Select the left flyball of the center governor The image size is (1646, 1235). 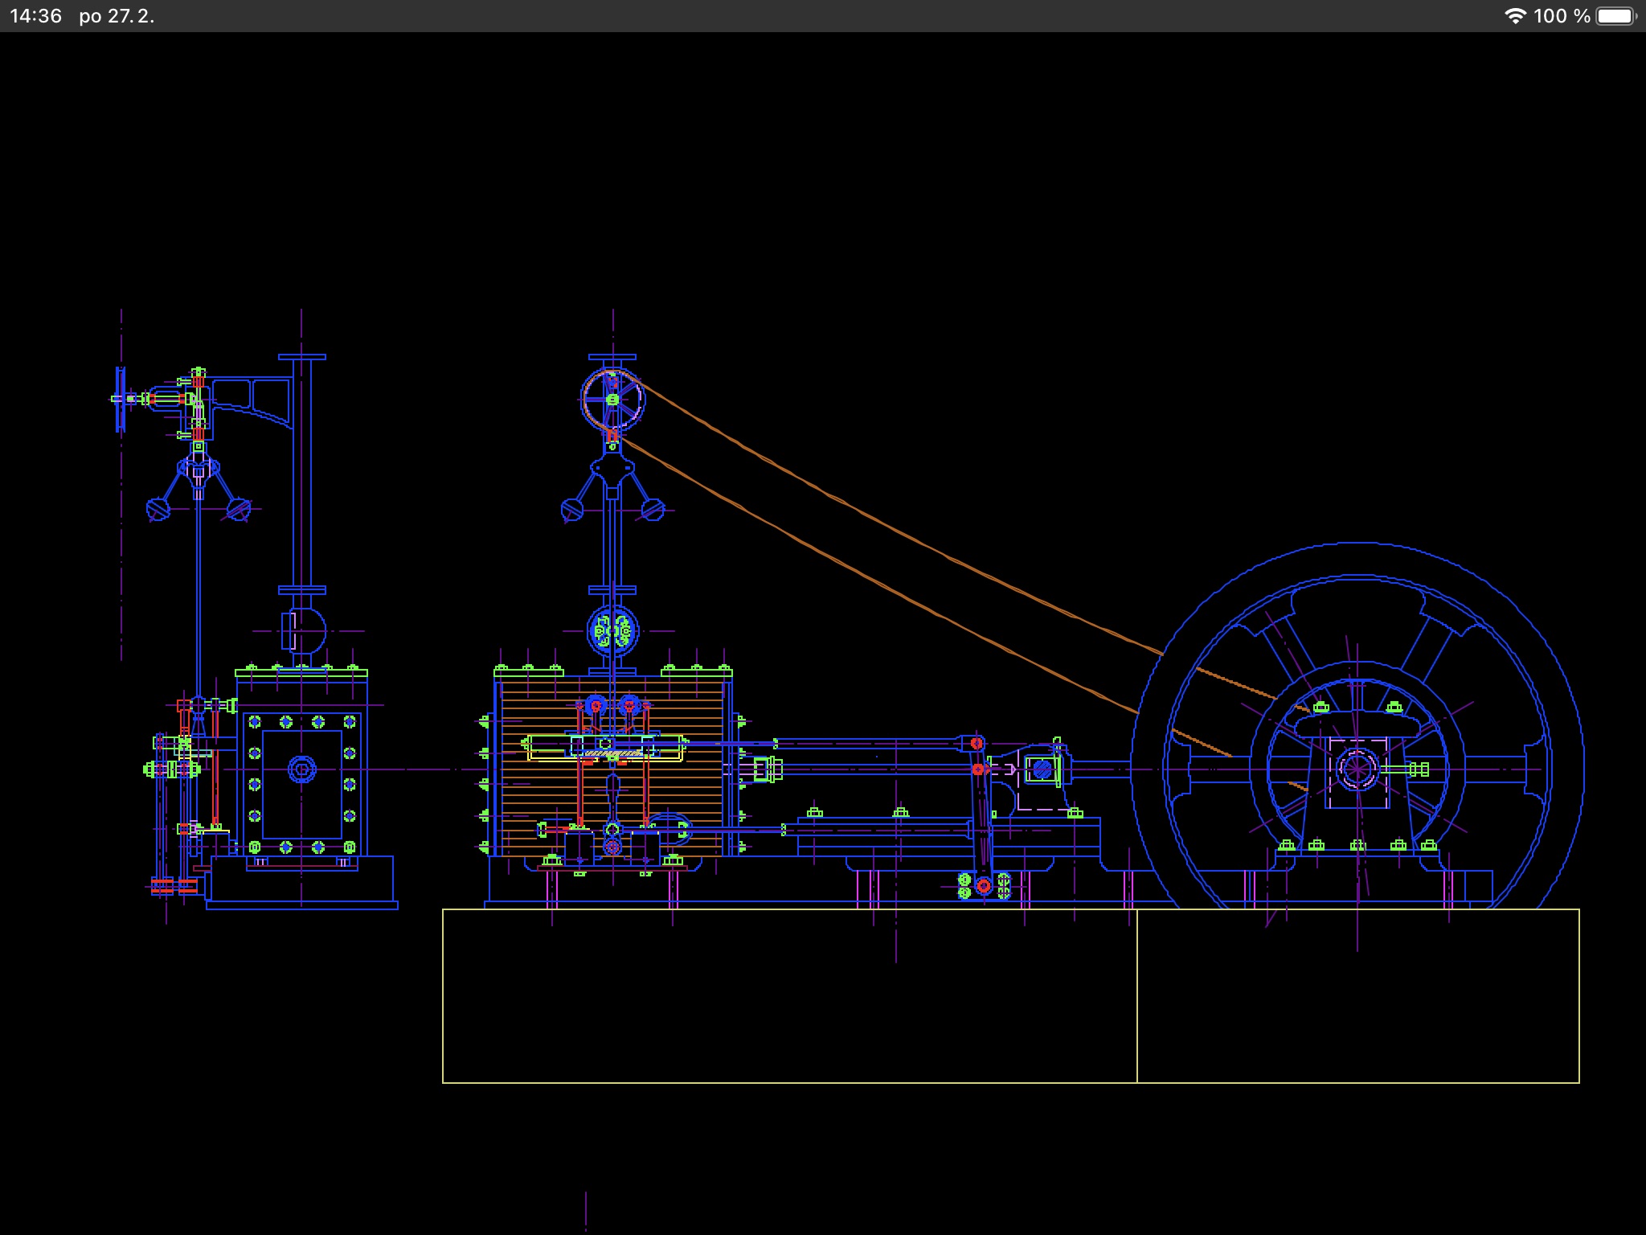tap(571, 509)
